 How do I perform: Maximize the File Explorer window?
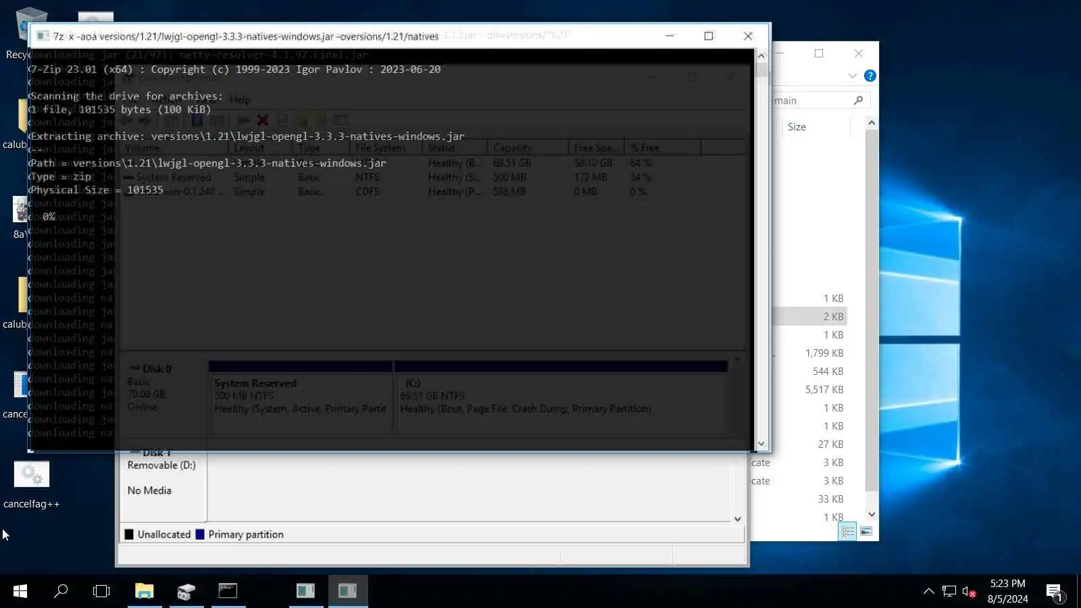click(x=819, y=53)
